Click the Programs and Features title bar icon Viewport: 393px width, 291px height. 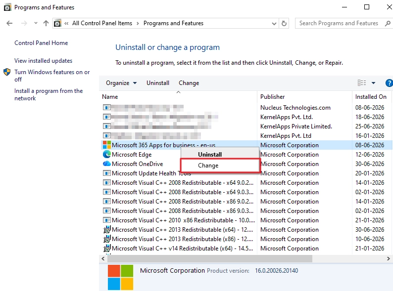(x=7, y=7)
